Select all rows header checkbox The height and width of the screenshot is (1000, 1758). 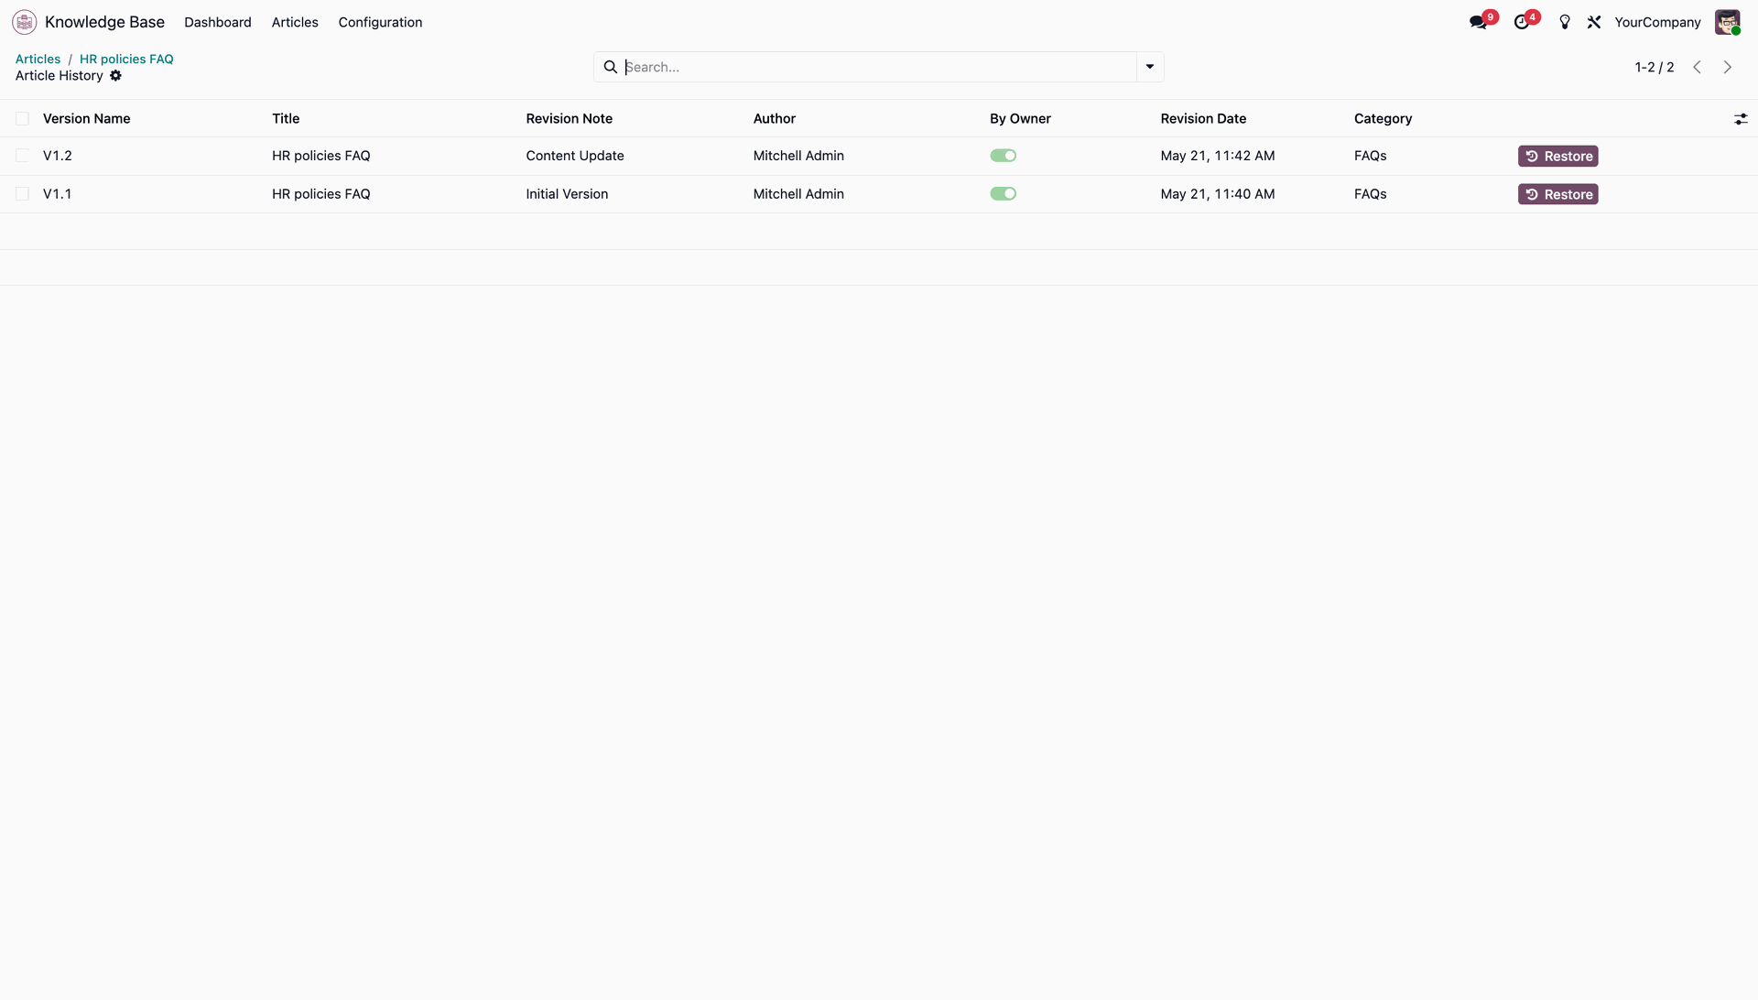tap(22, 119)
